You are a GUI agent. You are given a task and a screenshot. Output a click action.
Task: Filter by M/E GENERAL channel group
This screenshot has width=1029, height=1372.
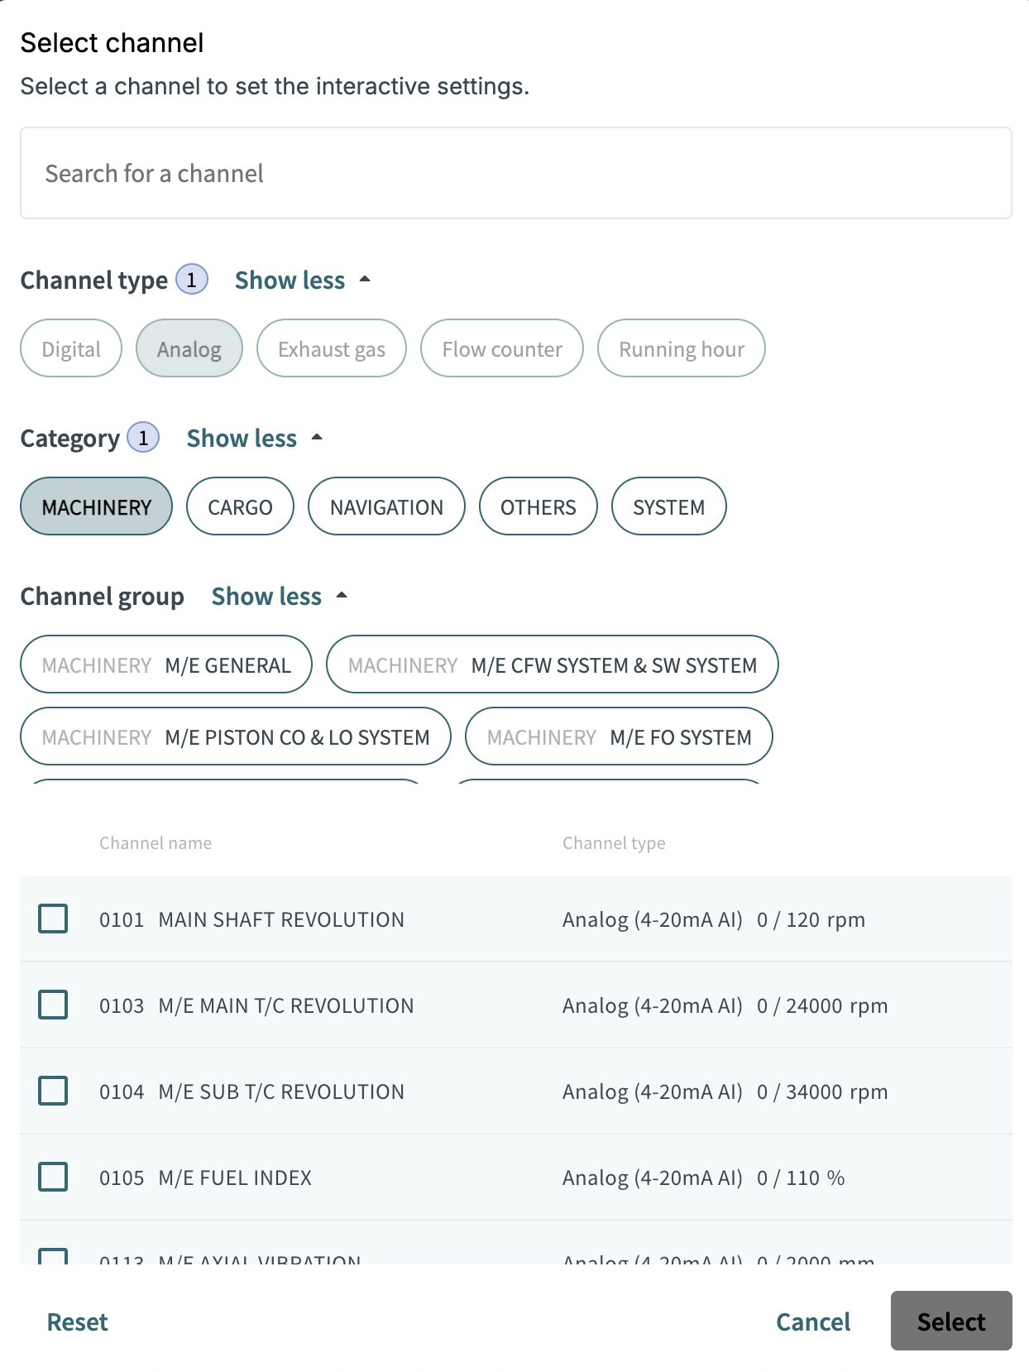tap(166, 664)
